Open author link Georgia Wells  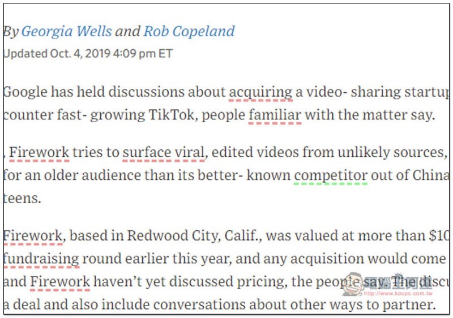click(67, 31)
